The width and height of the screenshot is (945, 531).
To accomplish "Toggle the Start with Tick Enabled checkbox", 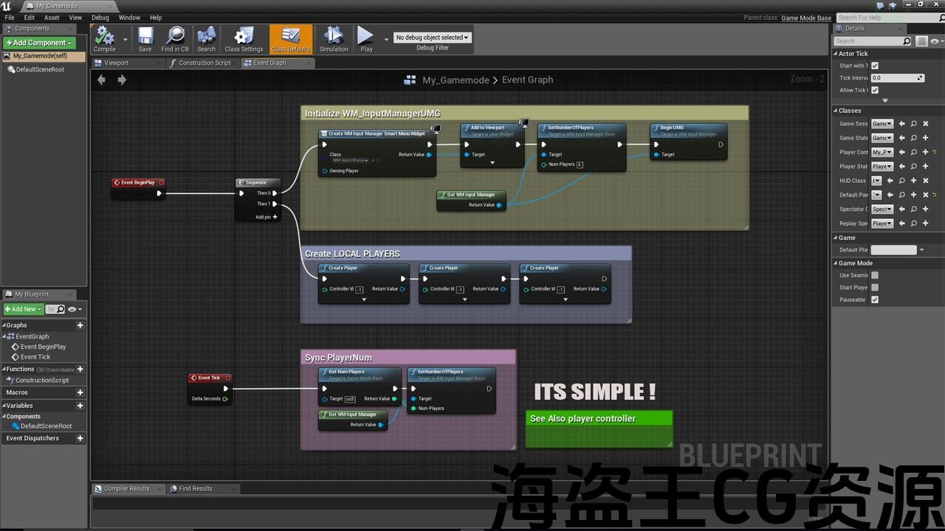I will pyautogui.click(x=875, y=66).
